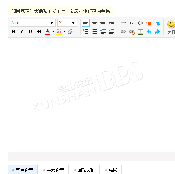Viewport: 175px width, 174px height.
Task: Open the Arial font family dropdown
Action: point(32,23)
